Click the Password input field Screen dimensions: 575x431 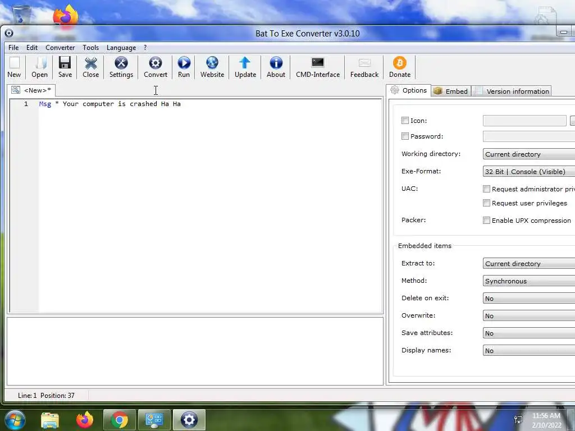[529, 136]
